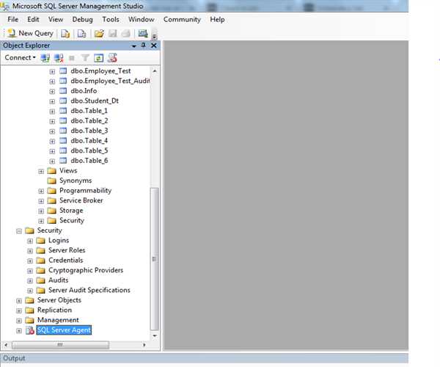Click the SQL Server Agent icon
Screen dimensions: 440x367
pos(30,330)
